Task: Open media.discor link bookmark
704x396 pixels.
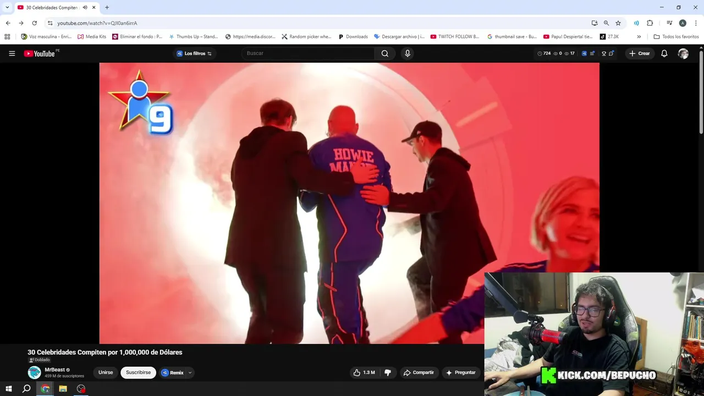Action: click(250, 37)
